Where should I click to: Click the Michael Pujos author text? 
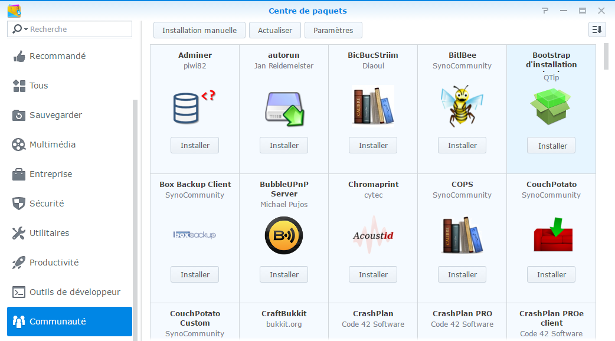pos(284,204)
